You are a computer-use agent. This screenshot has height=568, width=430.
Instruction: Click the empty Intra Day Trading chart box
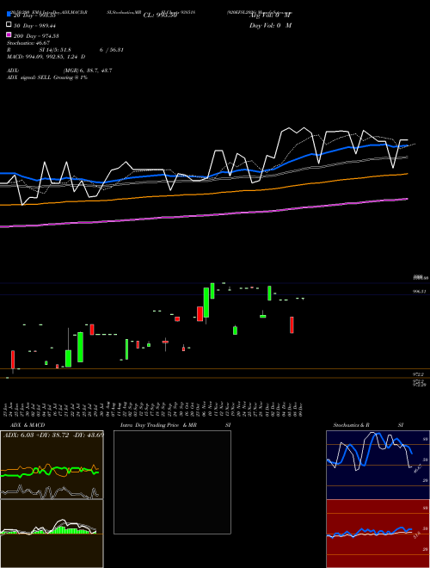(172, 482)
